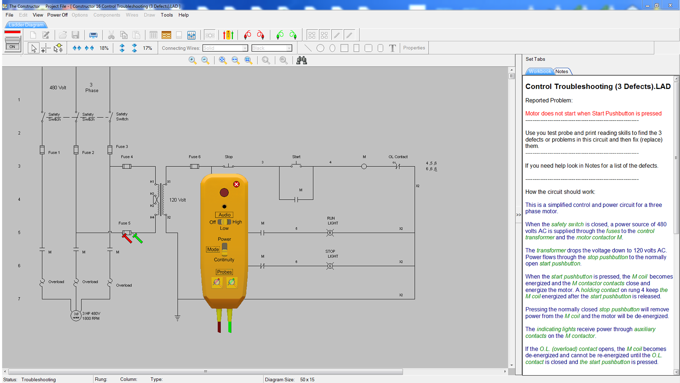Toggle the tester Power/Continuity mode switch
Screen dimensions: 680x383
click(225, 249)
